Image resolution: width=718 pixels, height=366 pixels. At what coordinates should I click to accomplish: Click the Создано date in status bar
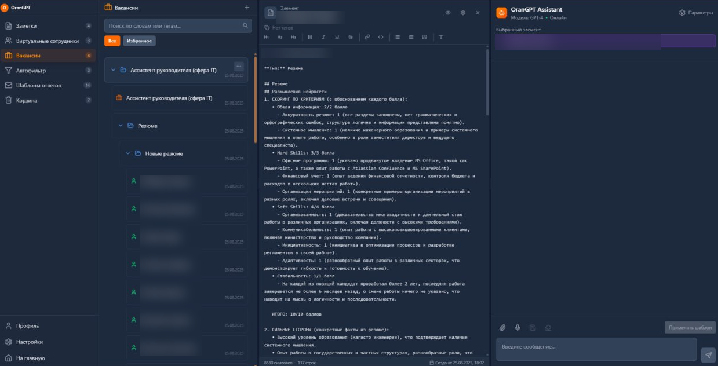click(457, 363)
